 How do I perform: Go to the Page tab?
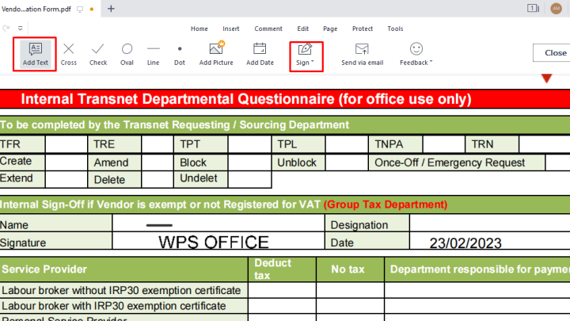pos(330,29)
